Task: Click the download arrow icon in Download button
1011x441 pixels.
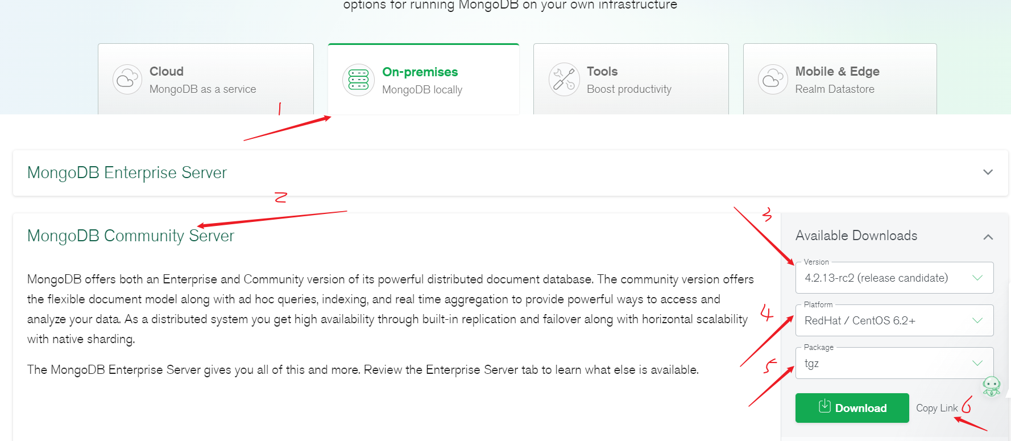Action: point(824,406)
